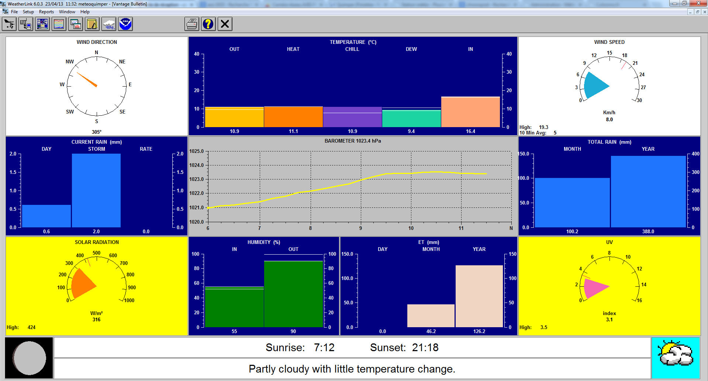This screenshot has height=381, width=708.
Task: Click the black X toolbar button
Action: pos(225,24)
